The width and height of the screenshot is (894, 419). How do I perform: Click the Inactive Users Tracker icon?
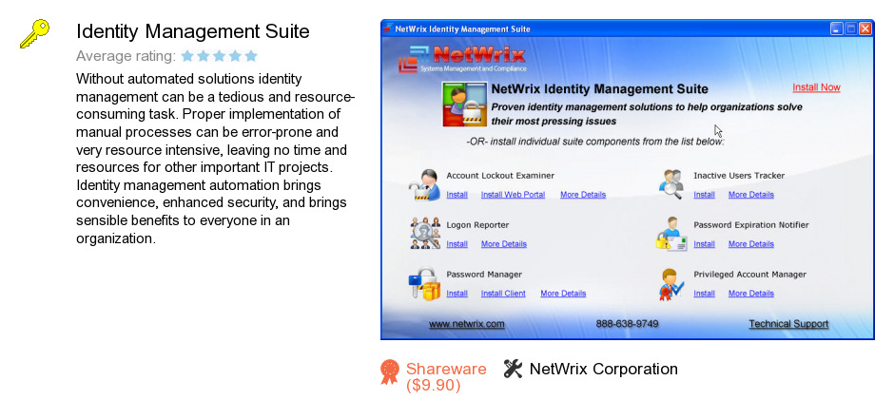point(670,184)
